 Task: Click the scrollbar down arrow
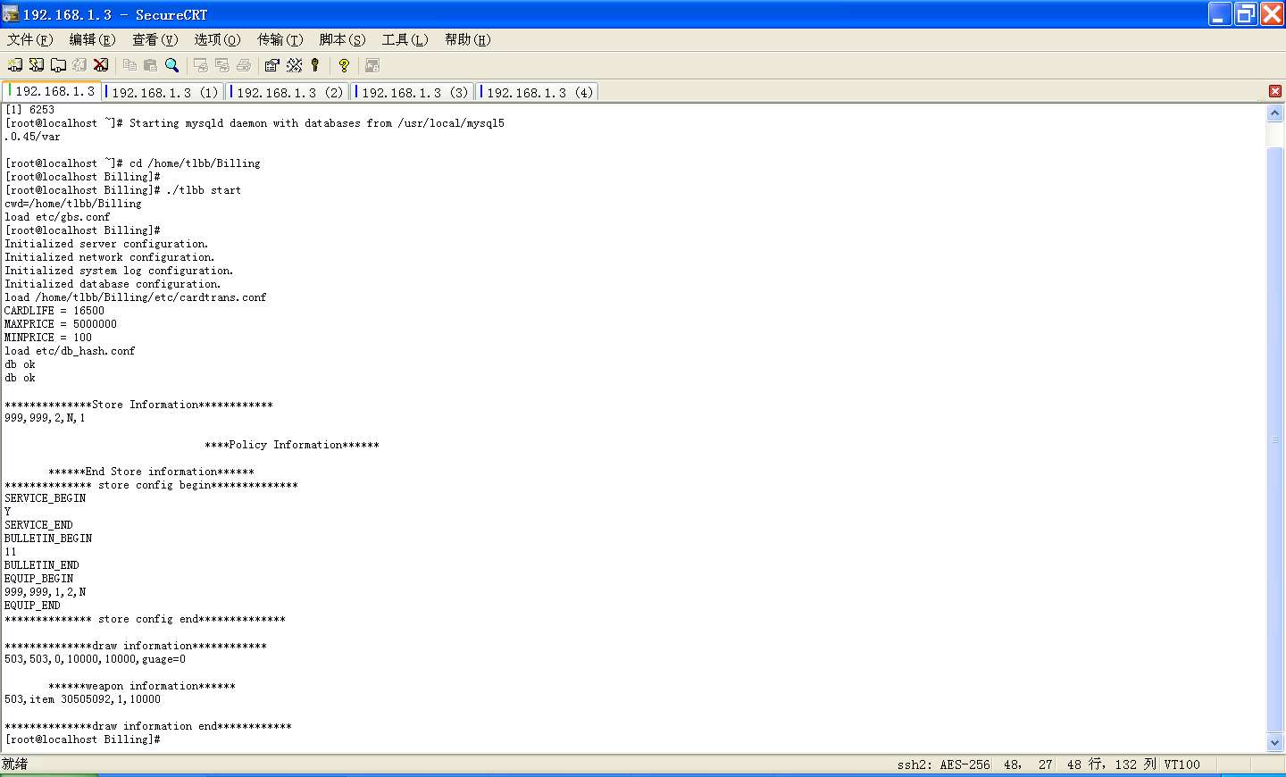point(1274,742)
